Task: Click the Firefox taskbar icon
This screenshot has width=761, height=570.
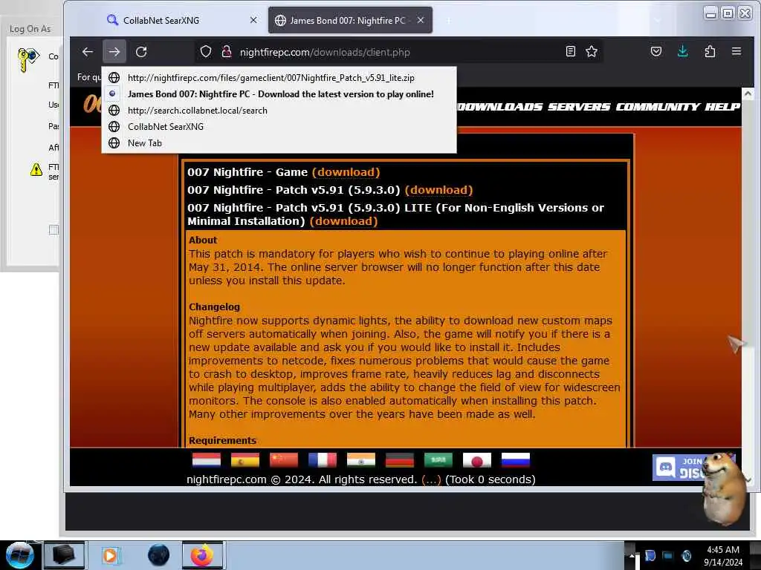Action: (202, 555)
